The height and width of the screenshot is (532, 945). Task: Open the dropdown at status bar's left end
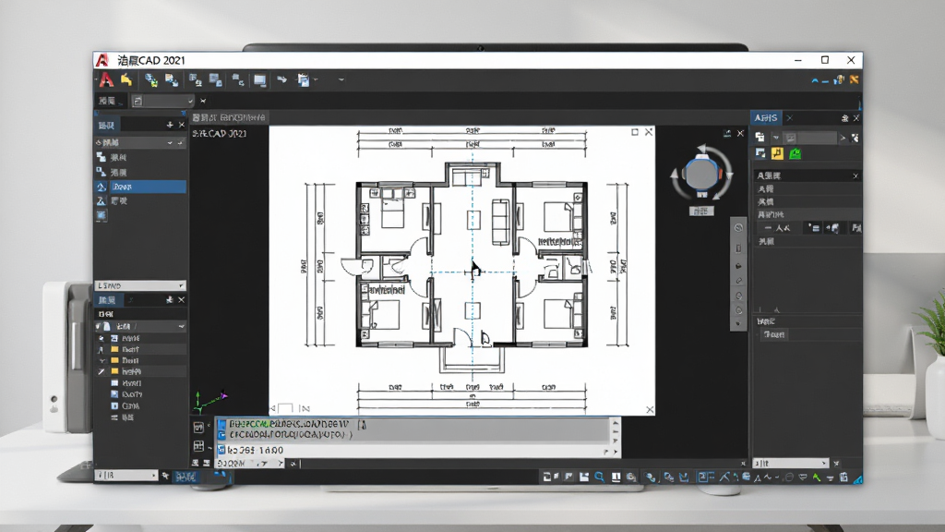coord(126,476)
